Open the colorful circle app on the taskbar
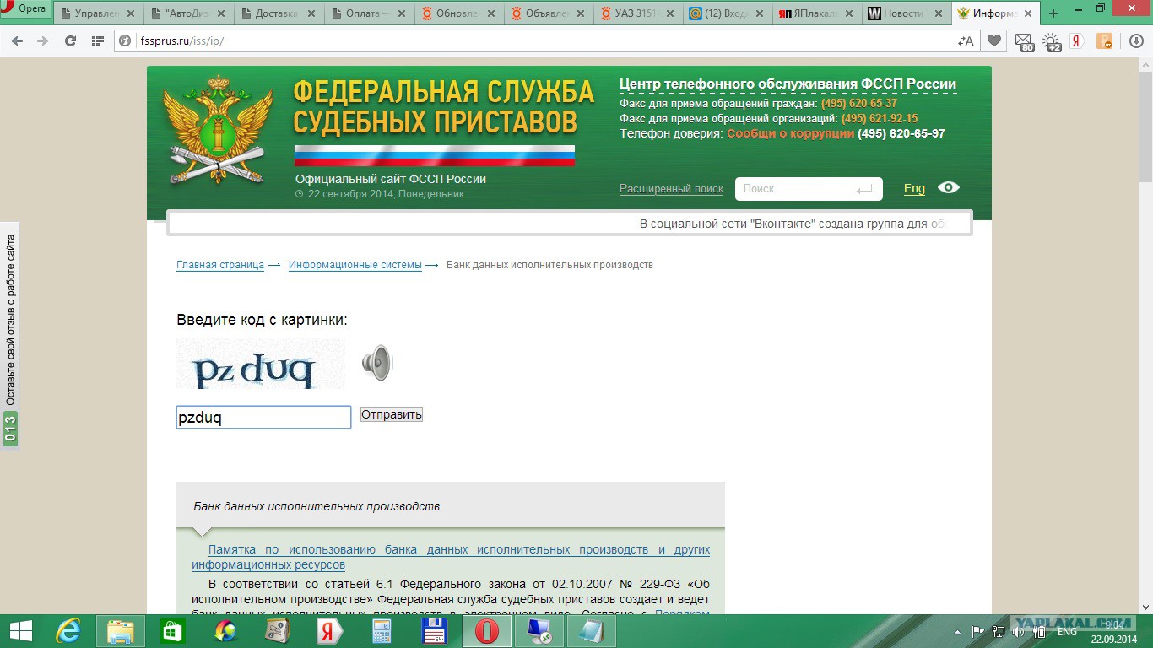Viewport: 1153px width, 648px height. point(225,631)
